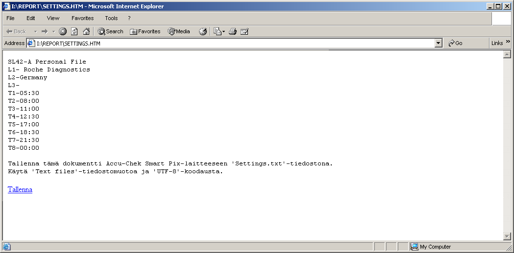Click inside the Address bar field

click(x=235, y=43)
